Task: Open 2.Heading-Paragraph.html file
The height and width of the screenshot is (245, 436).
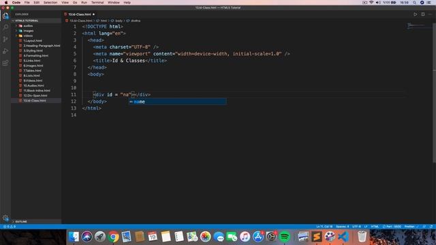Action: coord(42,46)
